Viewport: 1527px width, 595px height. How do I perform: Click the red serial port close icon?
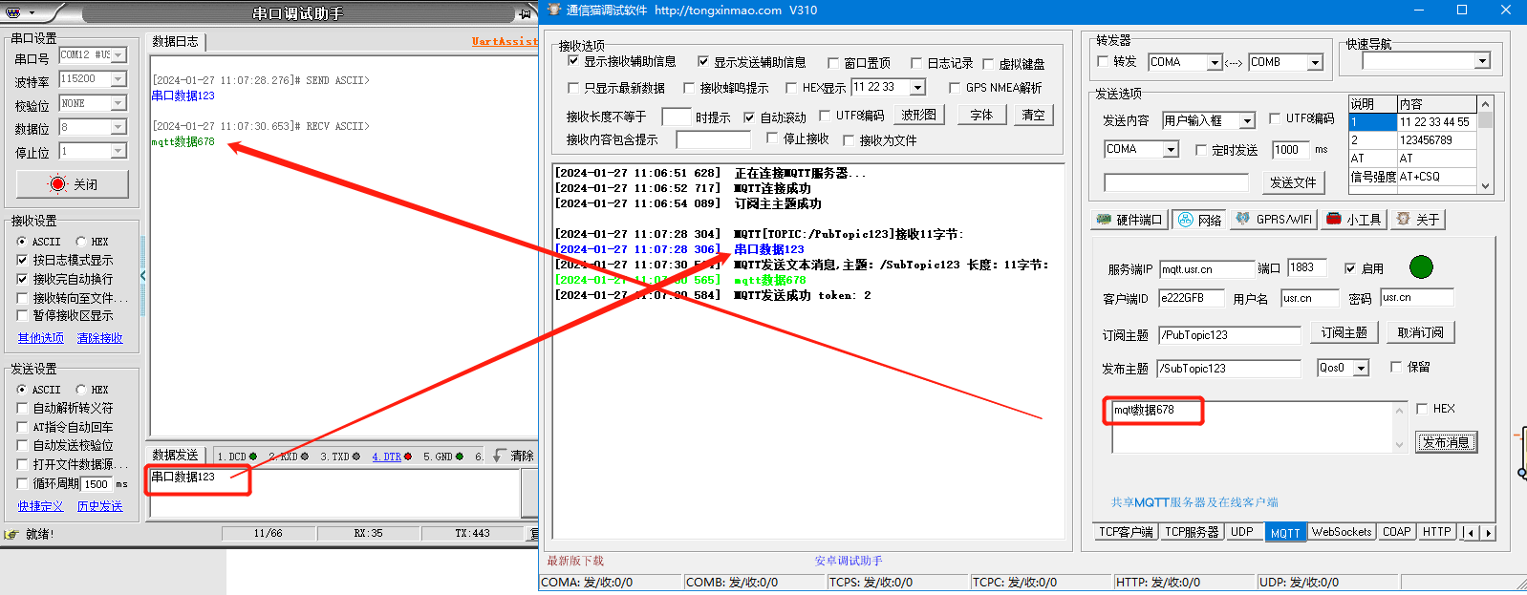(x=58, y=184)
